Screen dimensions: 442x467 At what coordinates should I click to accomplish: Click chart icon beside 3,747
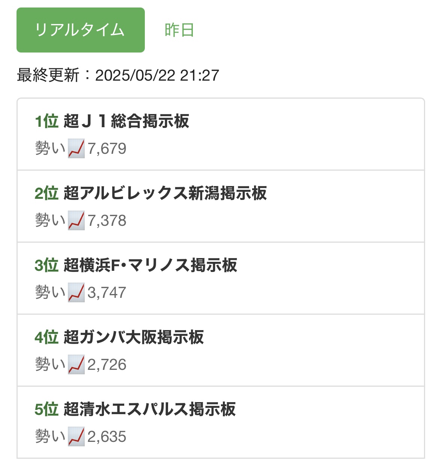coord(76,293)
